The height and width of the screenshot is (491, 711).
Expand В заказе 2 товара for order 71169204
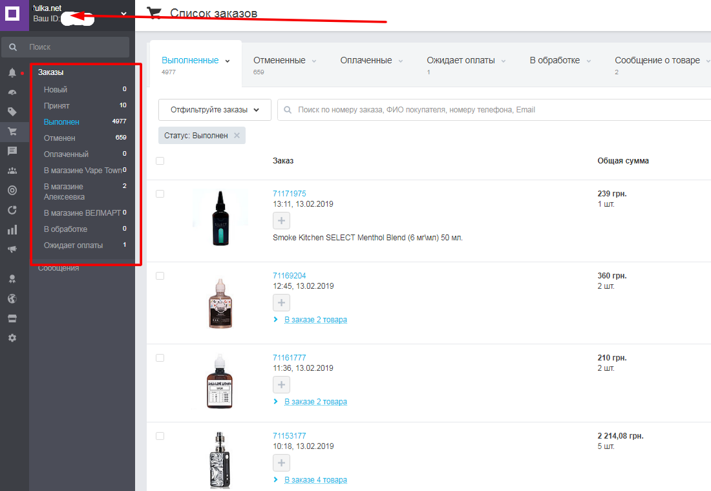315,320
